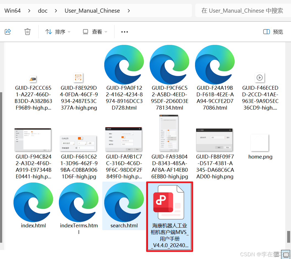The image size is (291, 259).
Task: Open the 排序 sort dropdown
Action: coord(58,32)
